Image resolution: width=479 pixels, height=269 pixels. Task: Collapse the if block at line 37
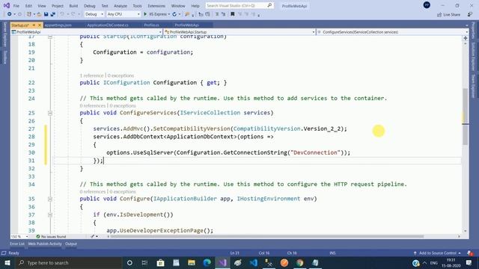tap(50, 214)
